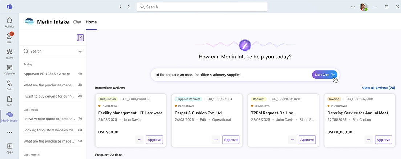Screen dimensions: 401x159
Task: Approve the Carpet & Cushion supplier request
Action: click(231, 140)
